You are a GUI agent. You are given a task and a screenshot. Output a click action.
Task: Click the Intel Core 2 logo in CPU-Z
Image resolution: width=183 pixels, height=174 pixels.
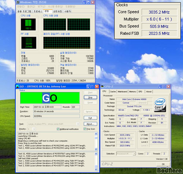(x=160, y=105)
